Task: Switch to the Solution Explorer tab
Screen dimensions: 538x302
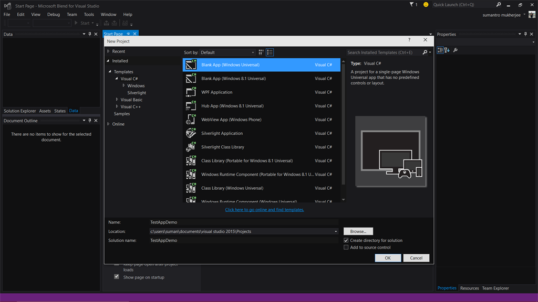Action: click(20, 111)
